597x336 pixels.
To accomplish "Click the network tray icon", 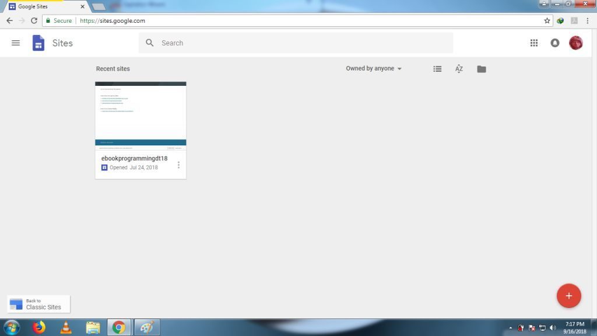I will 542,328.
